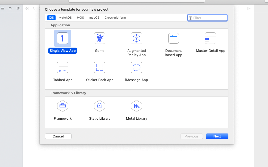Open the list view icon in the toolbar
The image size is (268, 167).
point(2,8)
